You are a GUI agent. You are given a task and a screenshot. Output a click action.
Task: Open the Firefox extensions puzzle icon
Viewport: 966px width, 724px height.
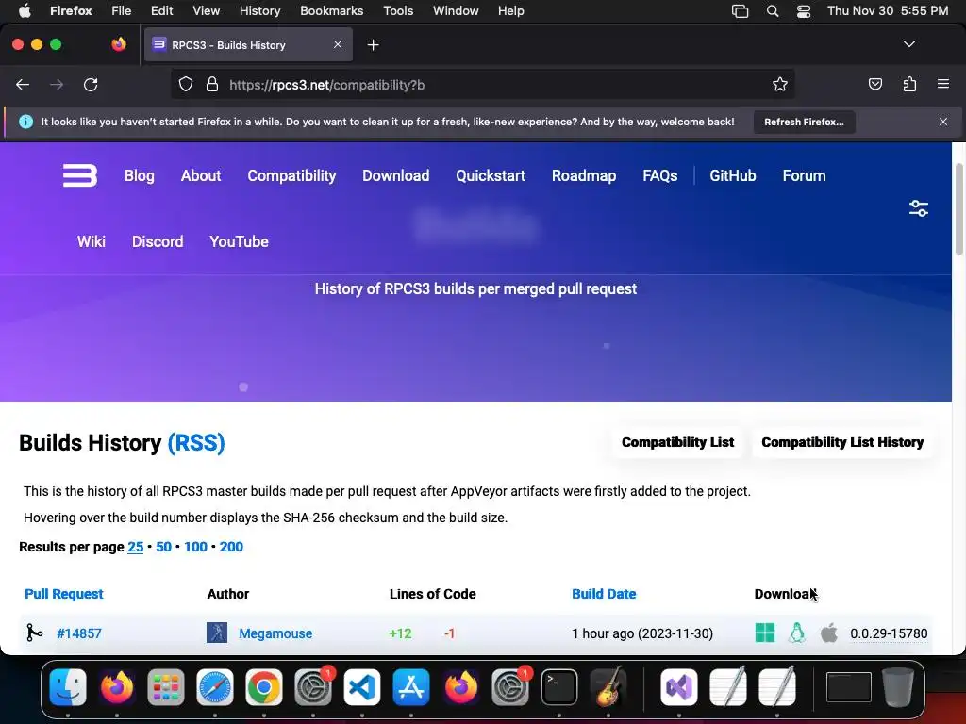[909, 84]
